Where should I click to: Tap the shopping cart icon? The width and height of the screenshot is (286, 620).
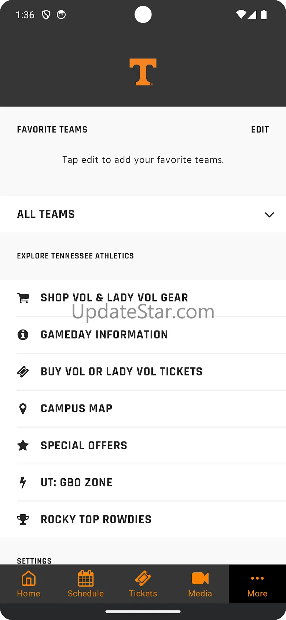click(x=23, y=298)
